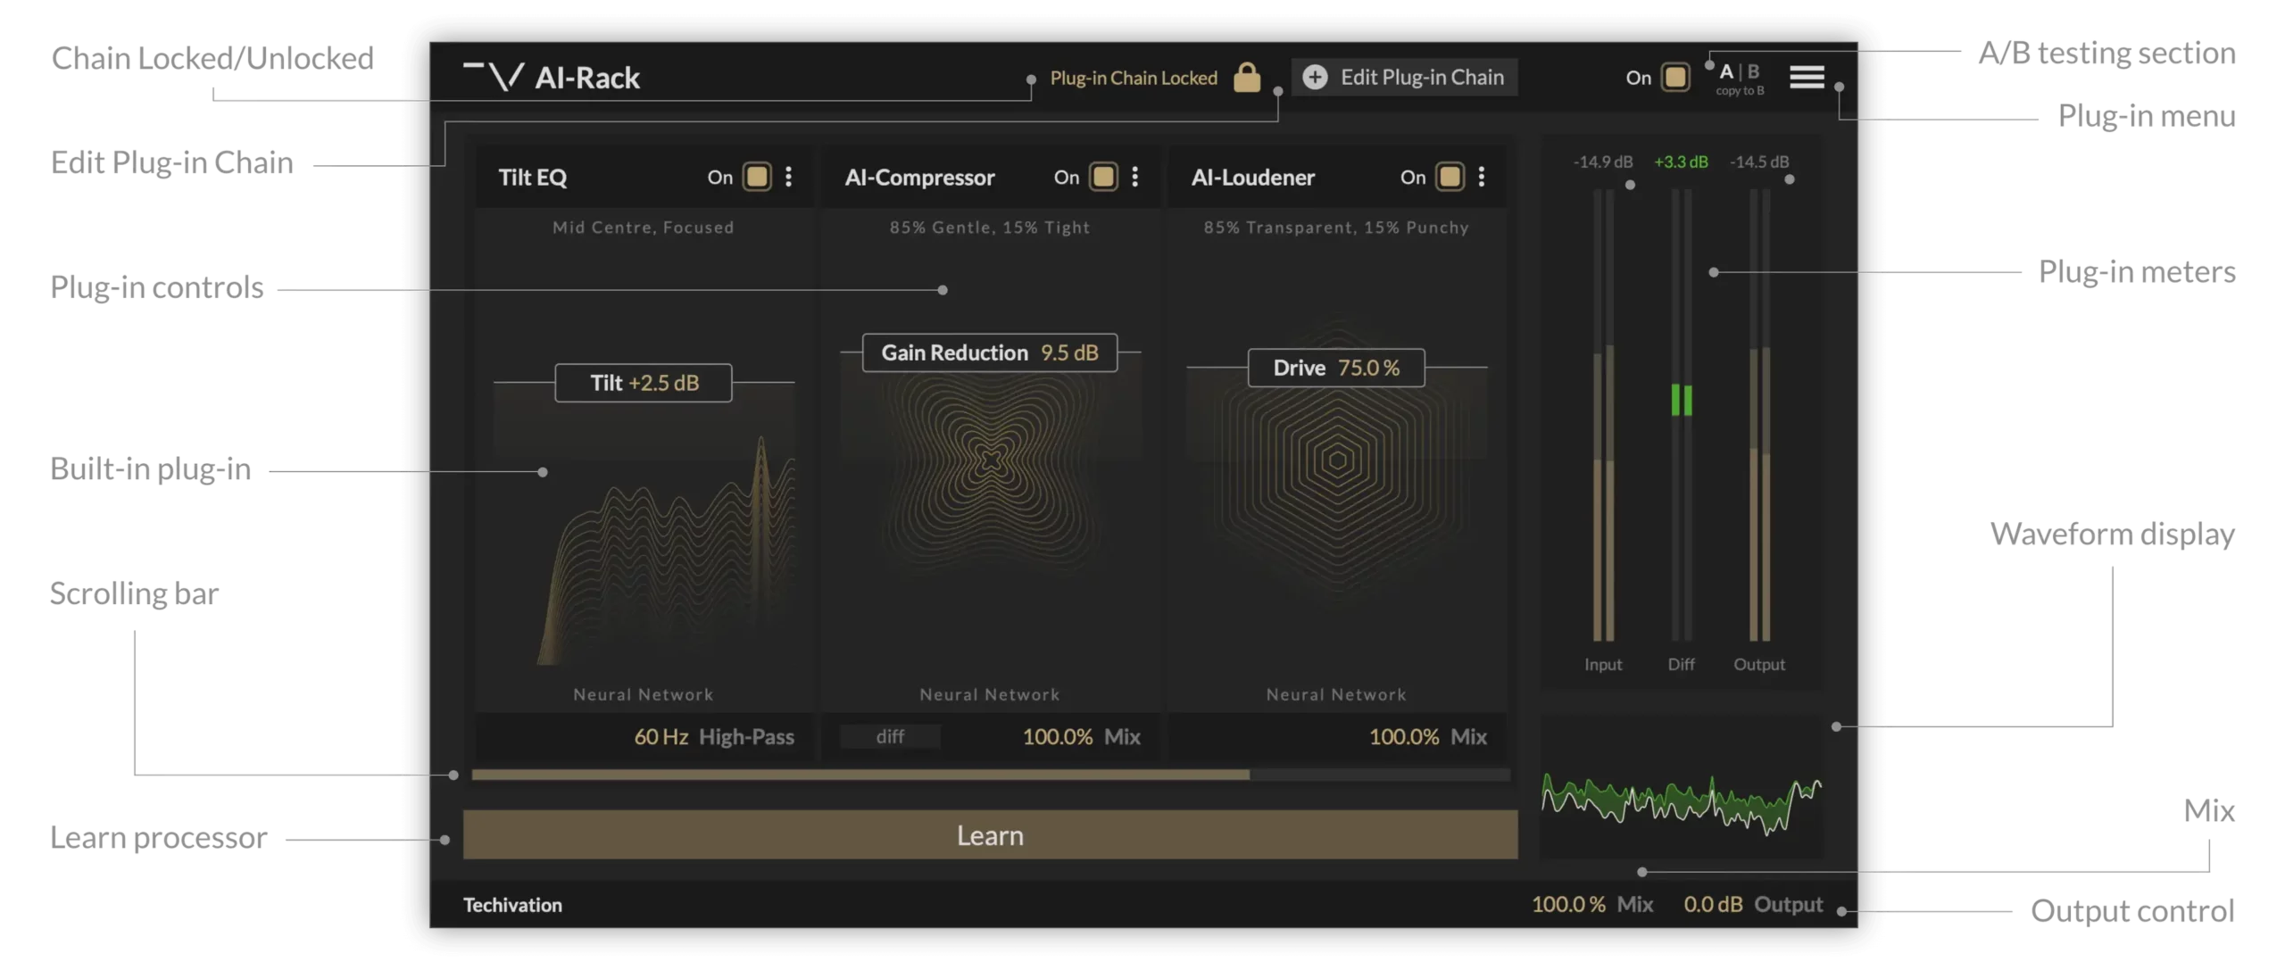Toggle the AI-Loudener On switch

coord(1450,177)
